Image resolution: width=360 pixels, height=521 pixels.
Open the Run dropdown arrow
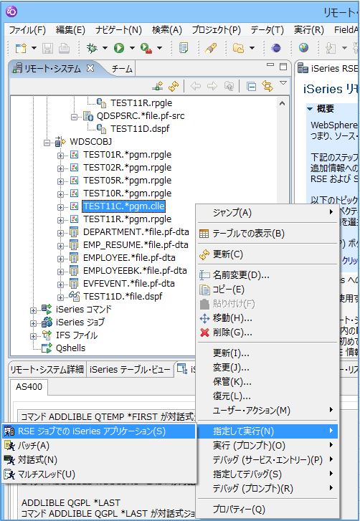click(132, 49)
